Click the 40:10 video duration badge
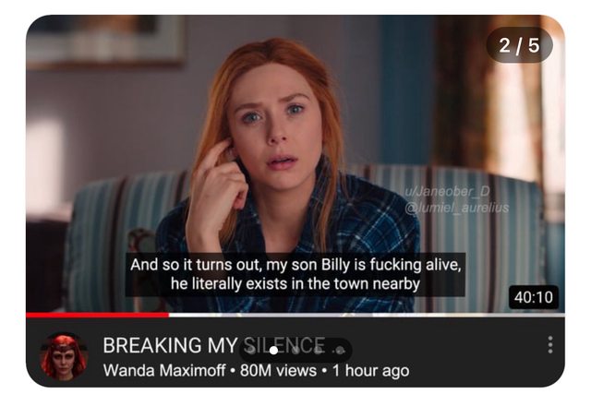This screenshot has height=394, width=591. 534,297
